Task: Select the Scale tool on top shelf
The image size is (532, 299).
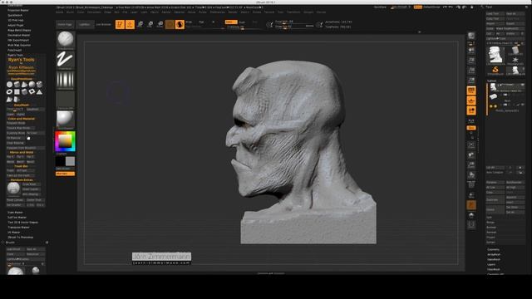Action: 150,24
